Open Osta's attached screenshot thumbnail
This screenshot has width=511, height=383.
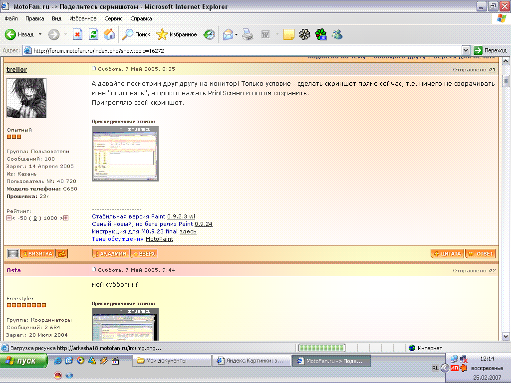[125, 324]
